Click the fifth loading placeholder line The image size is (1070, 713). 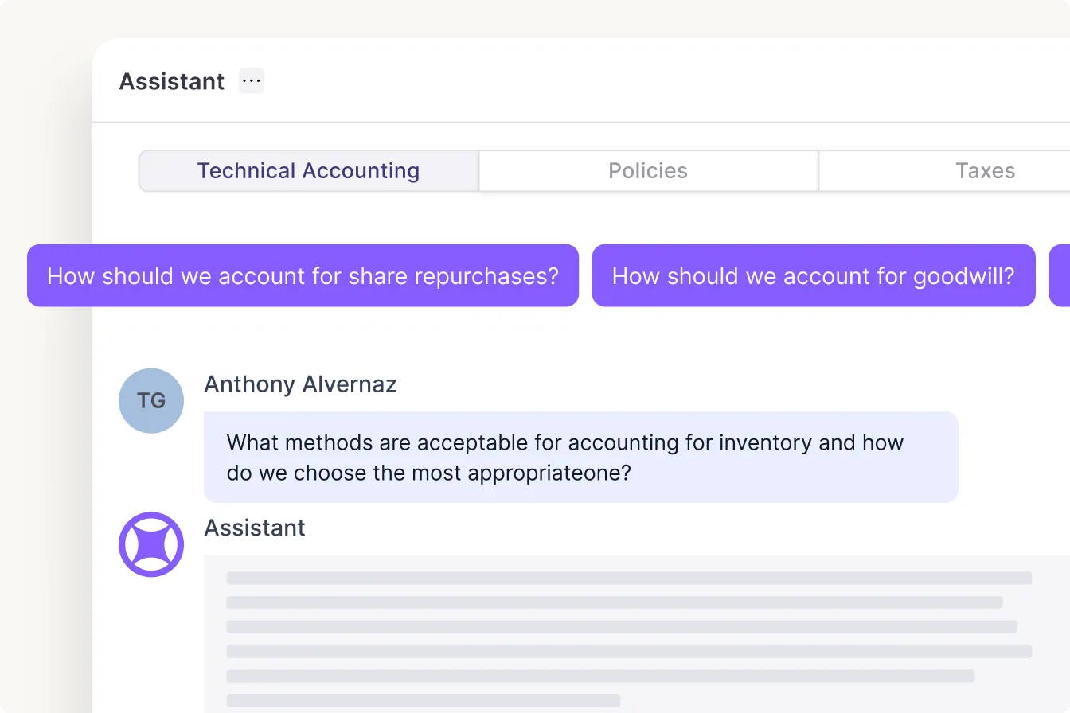coord(600,676)
